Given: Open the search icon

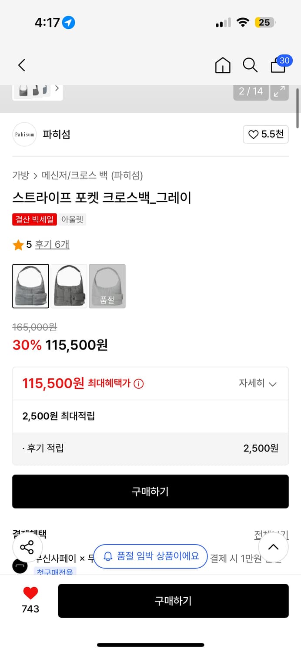Looking at the screenshot, I should point(250,65).
